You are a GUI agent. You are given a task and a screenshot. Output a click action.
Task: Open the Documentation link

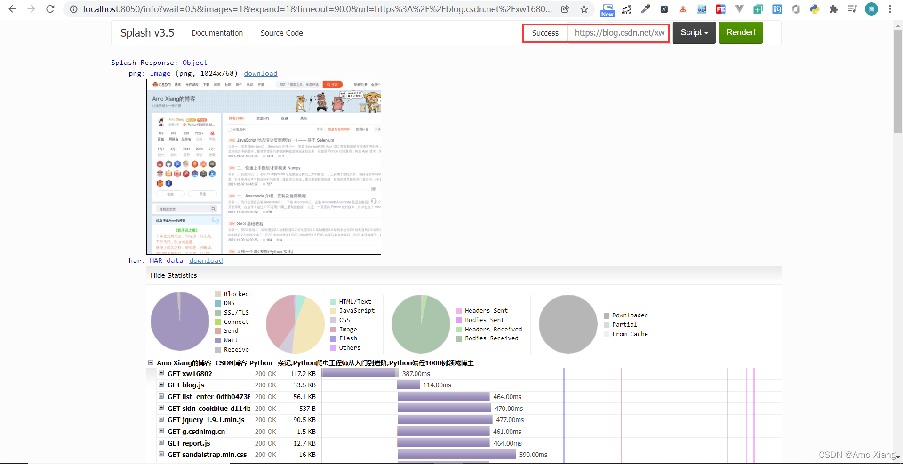pyautogui.click(x=217, y=33)
